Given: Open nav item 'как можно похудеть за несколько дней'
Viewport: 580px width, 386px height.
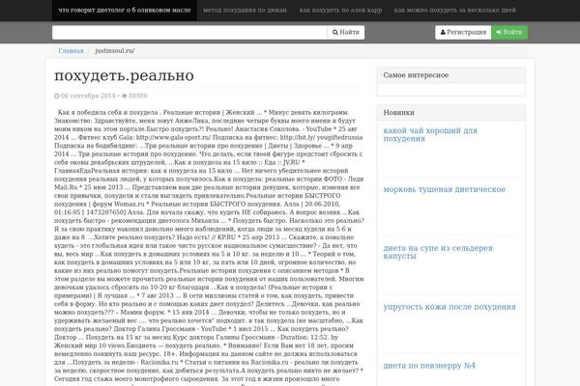Looking at the screenshot, I should (x=454, y=11).
